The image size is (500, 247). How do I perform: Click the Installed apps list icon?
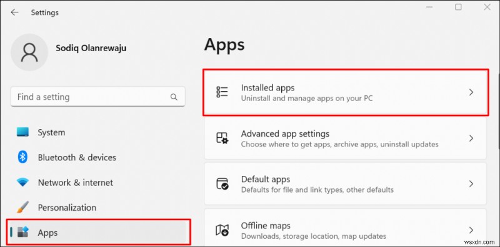222,92
